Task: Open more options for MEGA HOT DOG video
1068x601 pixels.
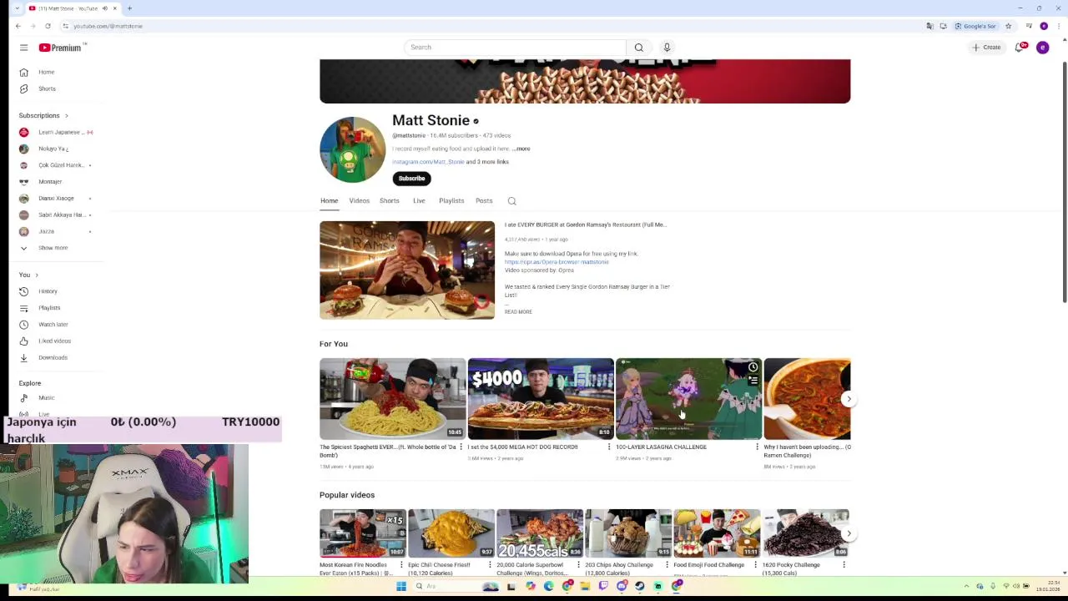Action: pos(609,447)
